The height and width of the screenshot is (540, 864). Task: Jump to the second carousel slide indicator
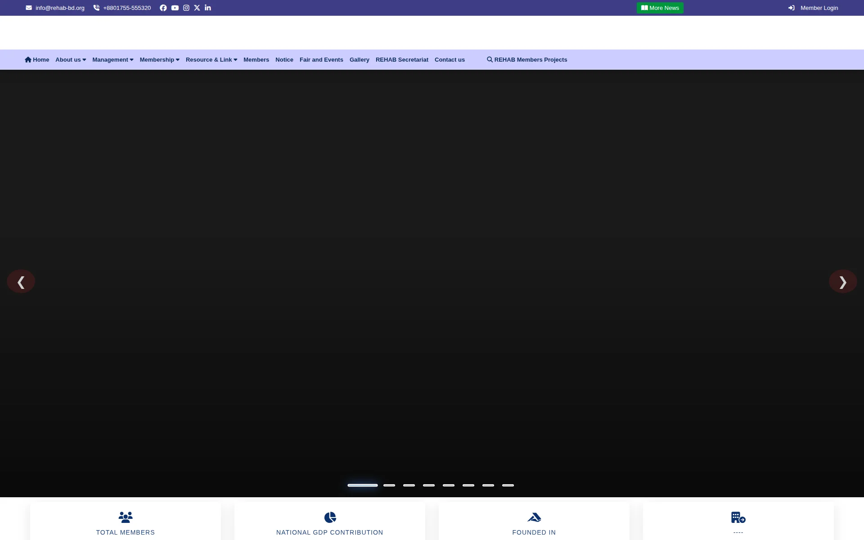pyautogui.click(x=389, y=485)
